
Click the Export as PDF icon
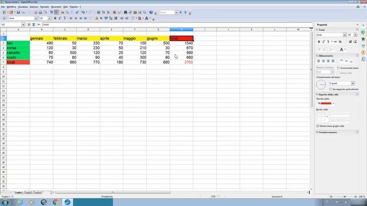[x=36, y=13]
